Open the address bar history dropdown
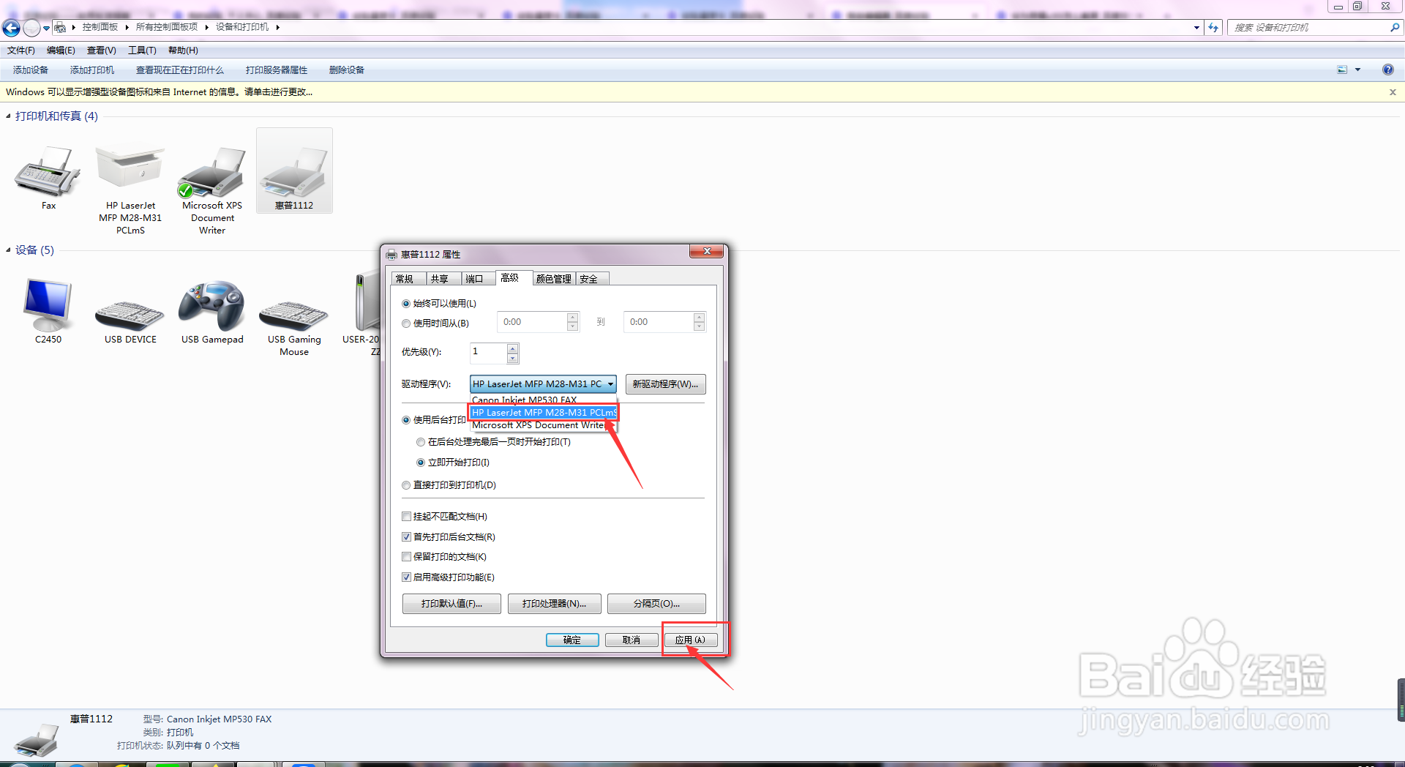The height and width of the screenshot is (767, 1405). pyautogui.click(x=1196, y=27)
